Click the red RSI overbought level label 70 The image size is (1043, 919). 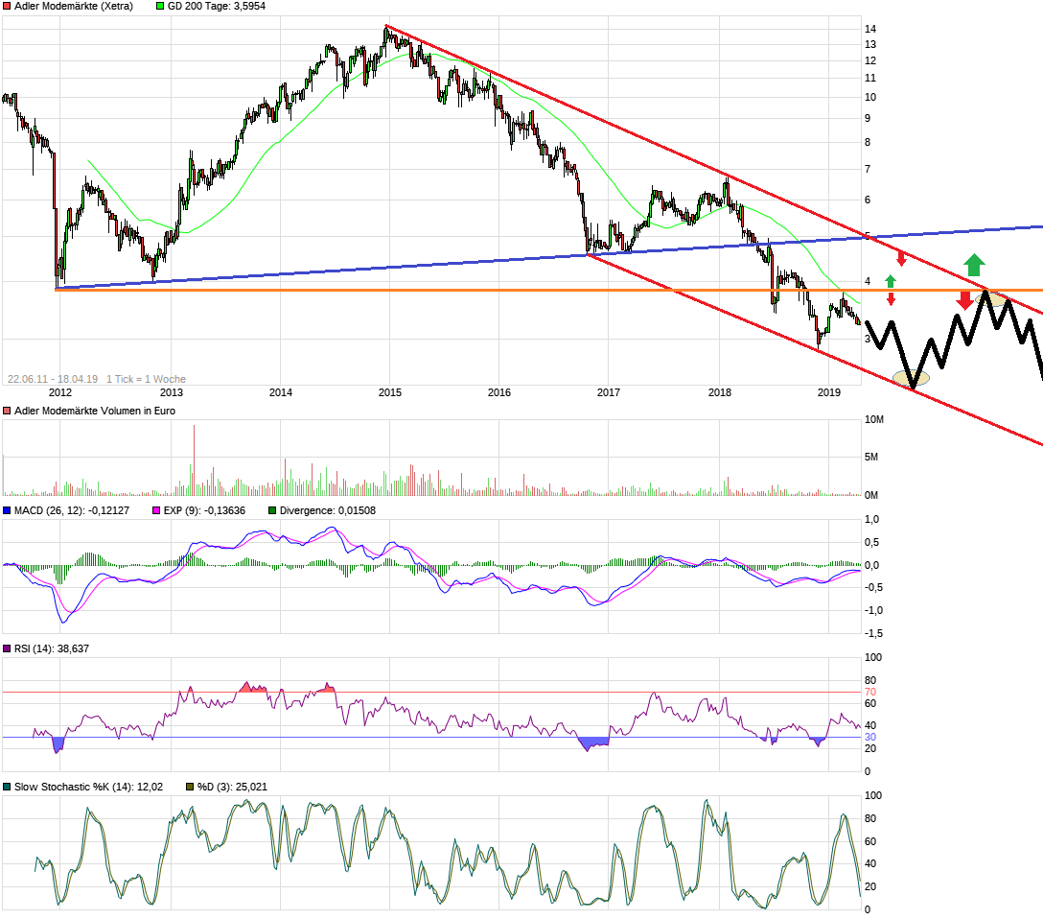pyautogui.click(x=870, y=692)
